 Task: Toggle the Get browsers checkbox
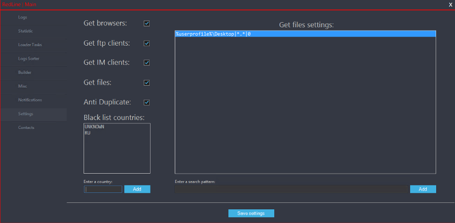tap(147, 23)
